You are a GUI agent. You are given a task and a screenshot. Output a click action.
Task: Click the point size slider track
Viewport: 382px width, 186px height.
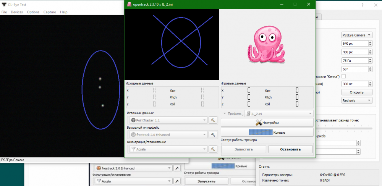[344, 128]
